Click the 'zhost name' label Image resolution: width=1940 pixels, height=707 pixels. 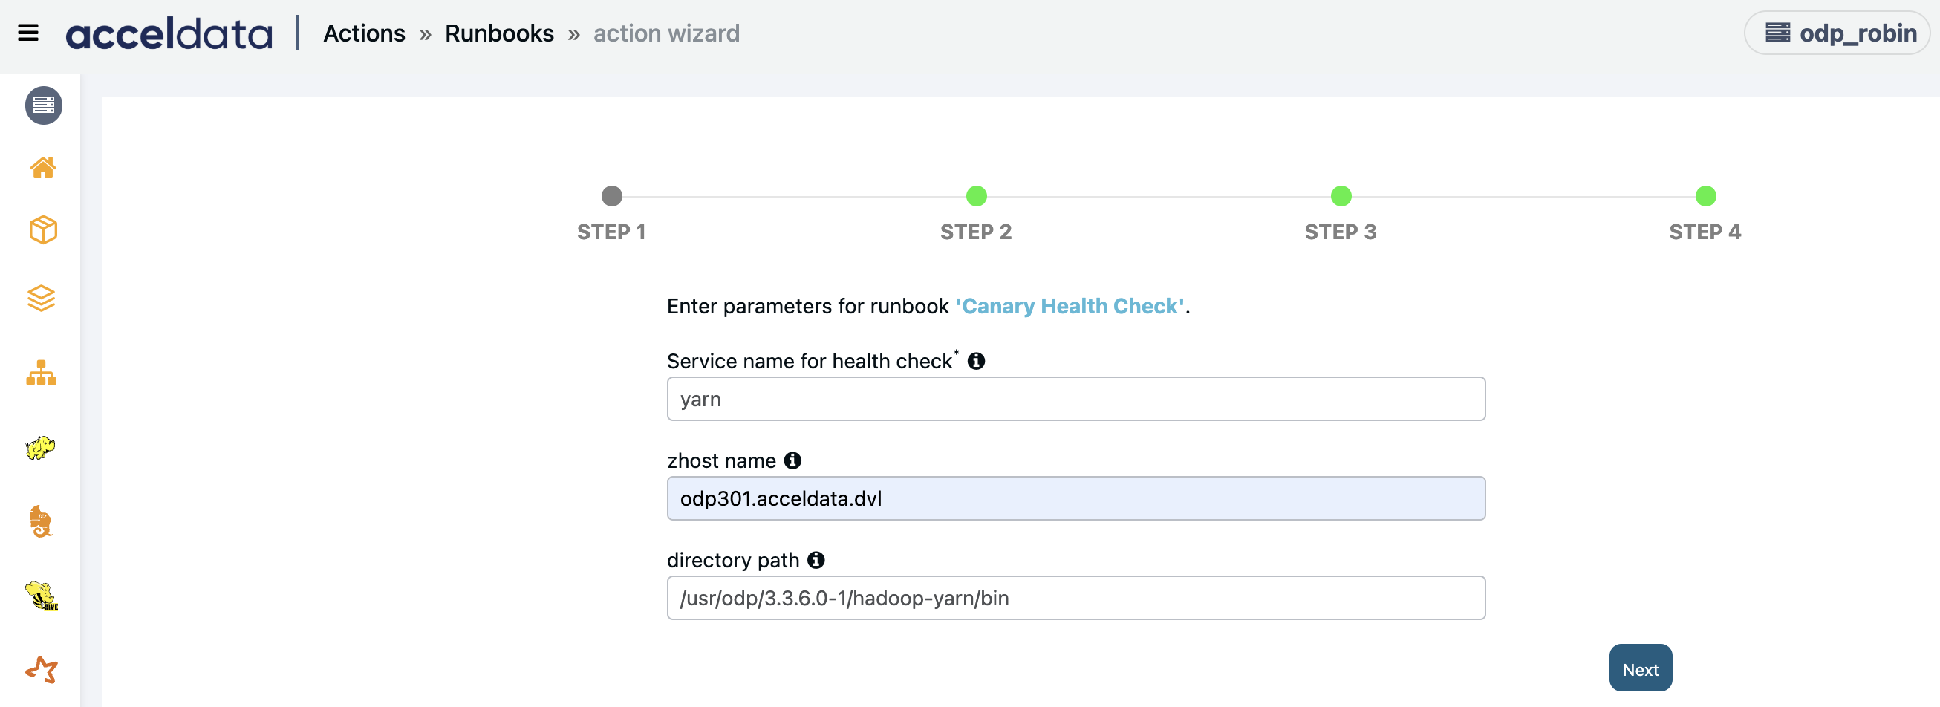tap(721, 460)
